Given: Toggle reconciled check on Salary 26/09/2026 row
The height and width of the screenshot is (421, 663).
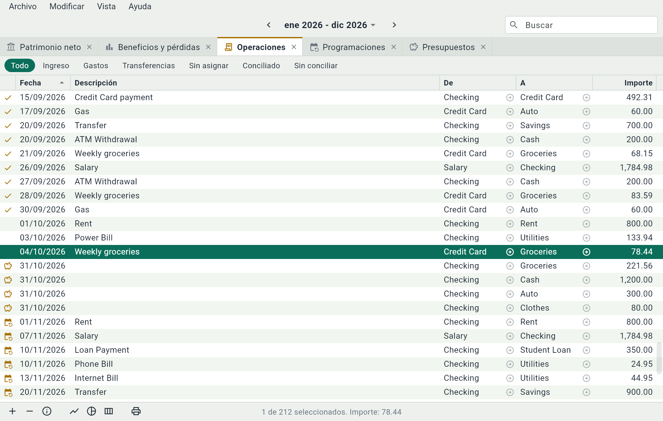Looking at the screenshot, I should tap(8, 168).
